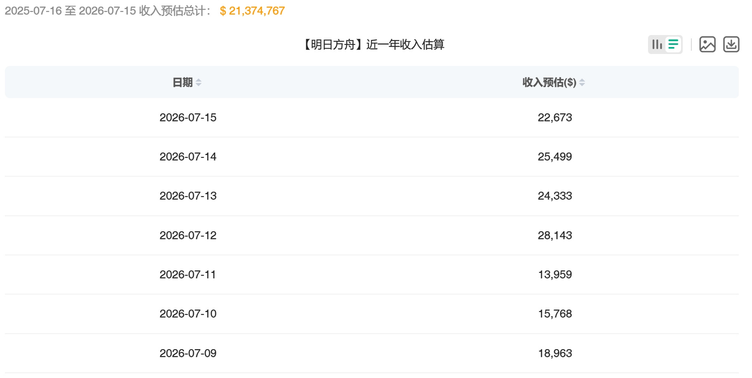Select date cell 2026-07-14
This screenshot has height=378, width=752.
(x=188, y=157)
